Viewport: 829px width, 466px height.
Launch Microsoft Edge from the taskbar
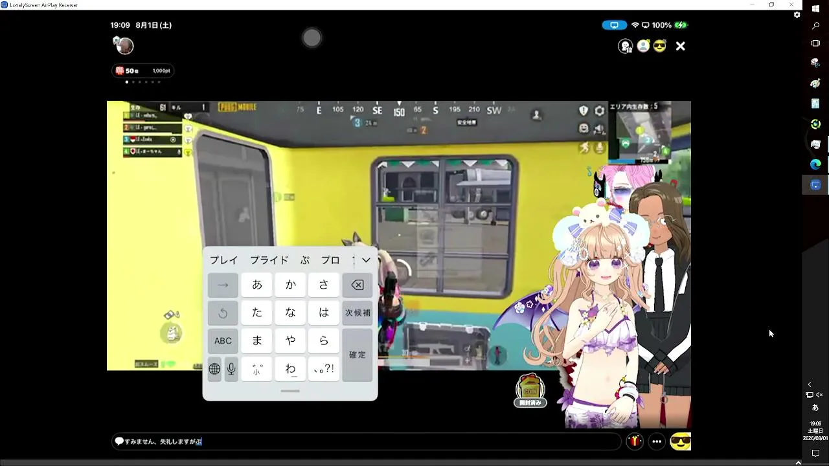815,164
